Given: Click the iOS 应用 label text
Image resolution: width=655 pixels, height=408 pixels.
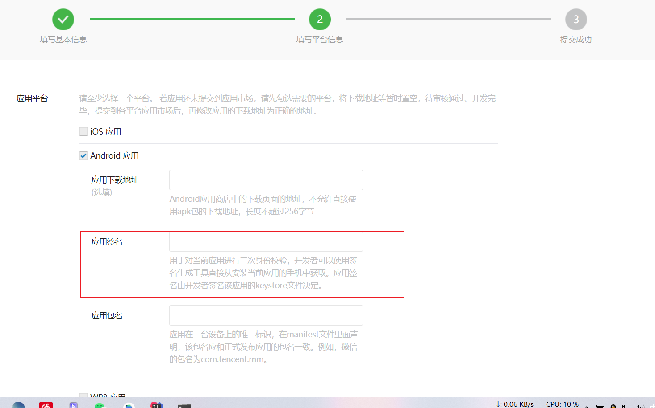Looking at the screenshot, I should (106, 131).
